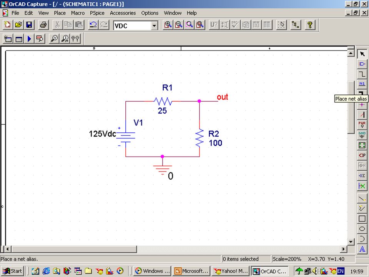Open the VDC part dropdown arrow
The width and height of the screenshot is (369, 277).
[155, 25]
